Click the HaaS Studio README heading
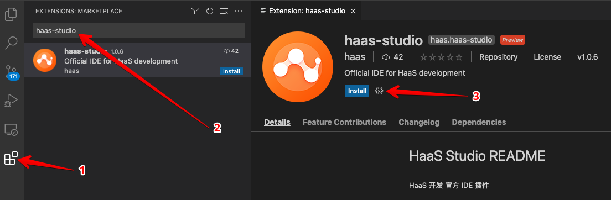 coord(477,156)
